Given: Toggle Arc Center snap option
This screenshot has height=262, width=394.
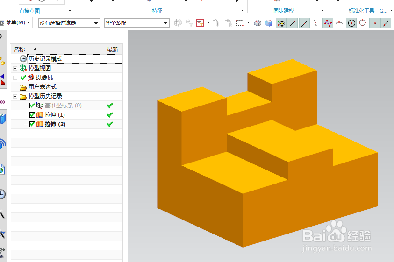Looking at the screenshot, I should (x=351, y=23).
